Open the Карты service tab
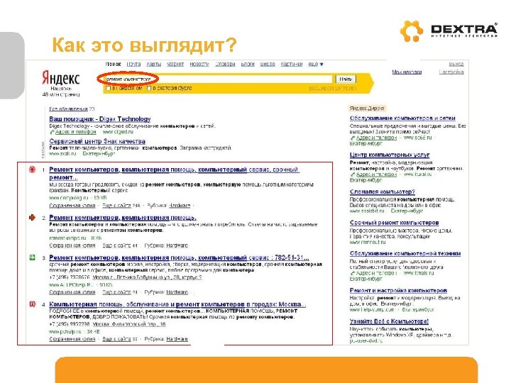 coord(154,64)
